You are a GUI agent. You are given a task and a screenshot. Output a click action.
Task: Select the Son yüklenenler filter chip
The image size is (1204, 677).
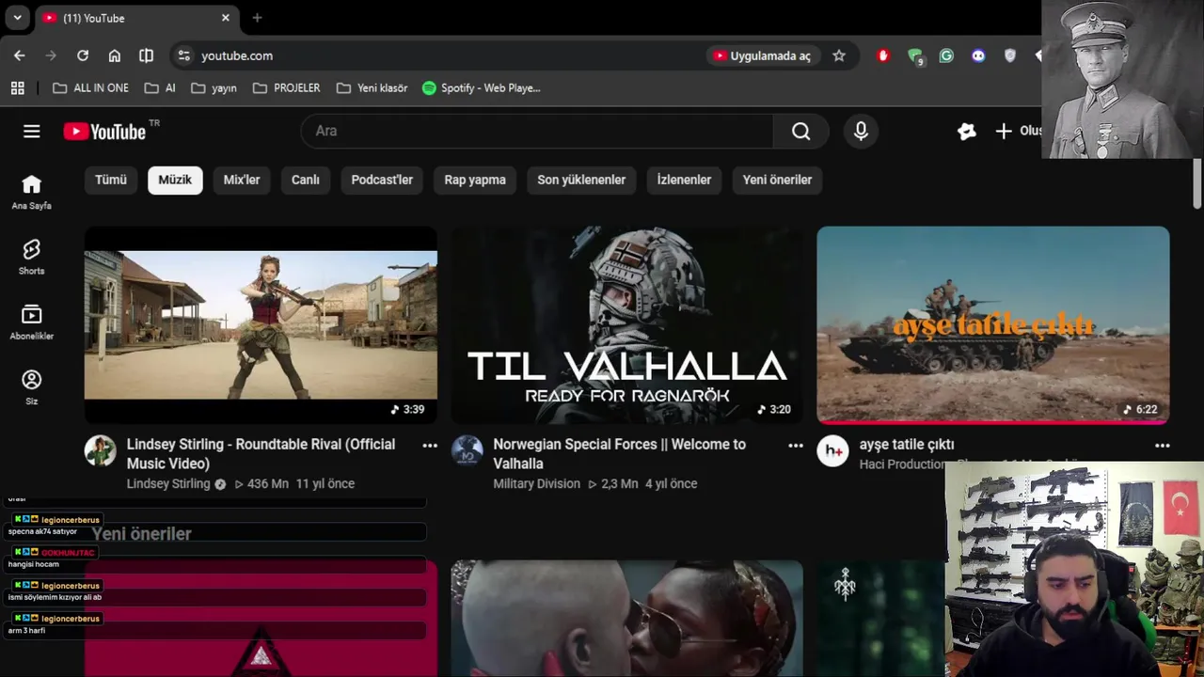click(x=581, y=180)
